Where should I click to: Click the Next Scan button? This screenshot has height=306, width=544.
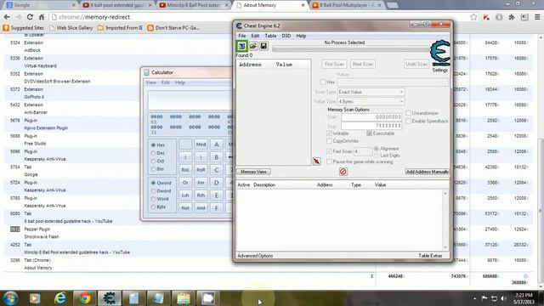click(363, 65)
